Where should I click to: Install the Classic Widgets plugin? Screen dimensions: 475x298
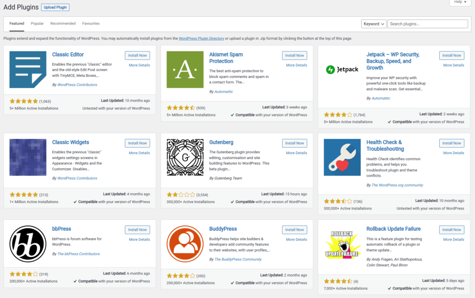coord(137,143)
